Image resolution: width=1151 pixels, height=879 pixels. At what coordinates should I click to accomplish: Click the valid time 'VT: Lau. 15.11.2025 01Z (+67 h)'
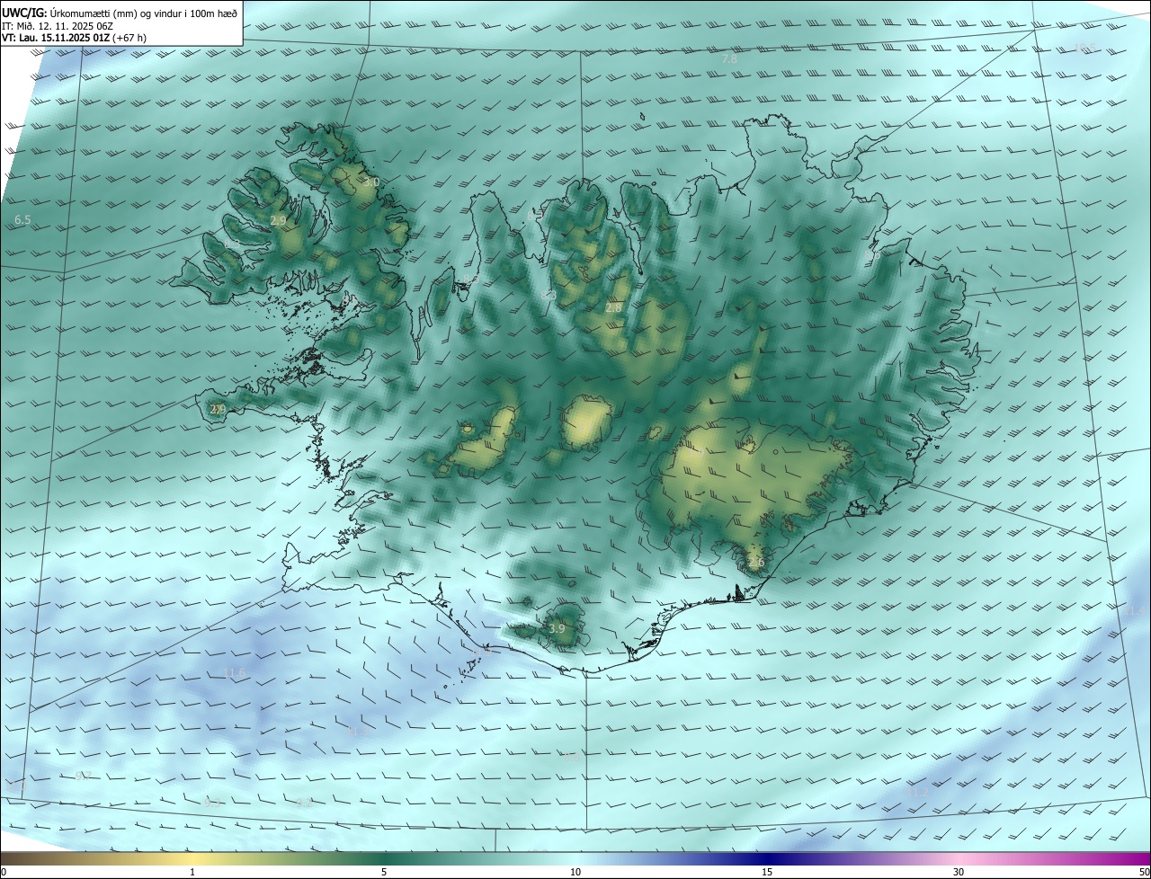click(74, 38)
